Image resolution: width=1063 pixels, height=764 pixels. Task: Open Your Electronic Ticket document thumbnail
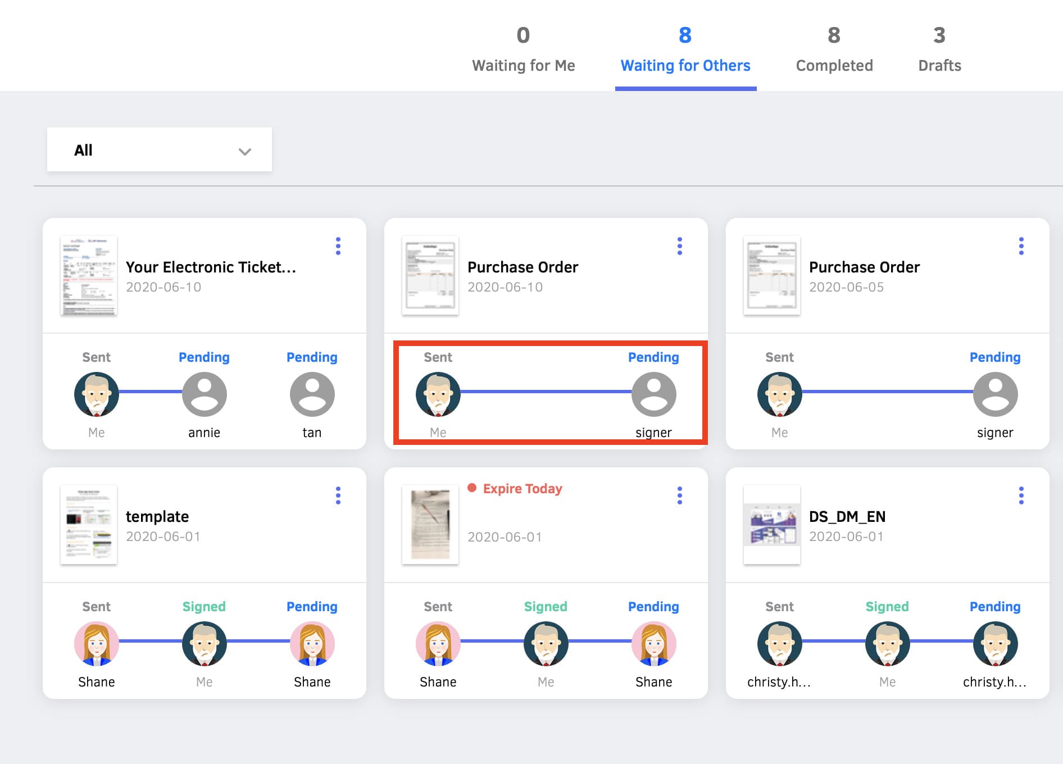tap(89, 276)
